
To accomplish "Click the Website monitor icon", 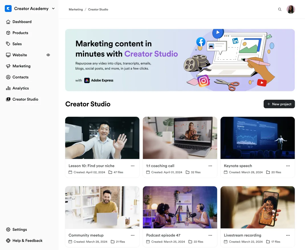I will [x=8, y=55].
